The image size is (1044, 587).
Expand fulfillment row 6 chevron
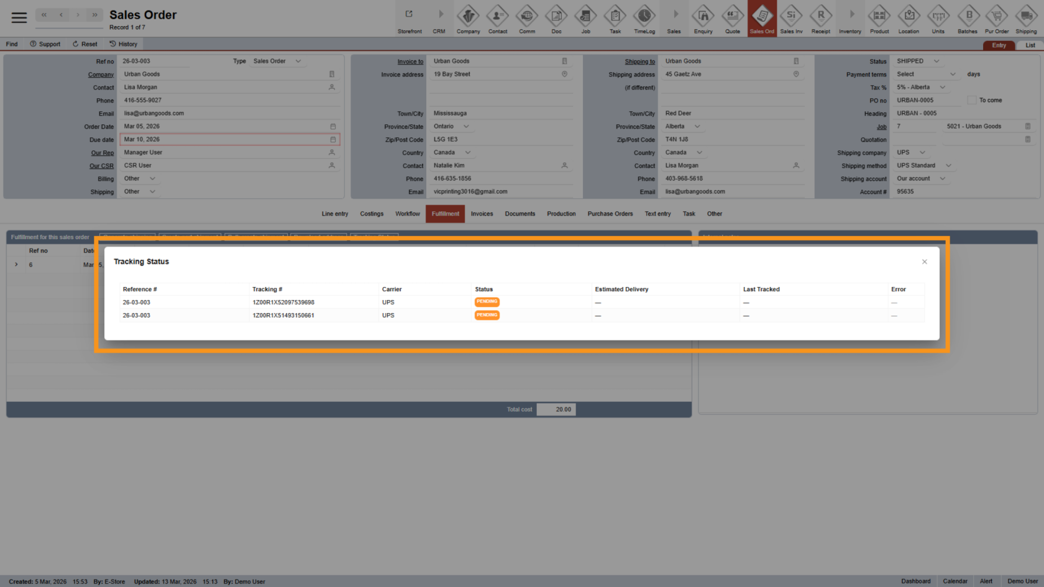point(16,265)
